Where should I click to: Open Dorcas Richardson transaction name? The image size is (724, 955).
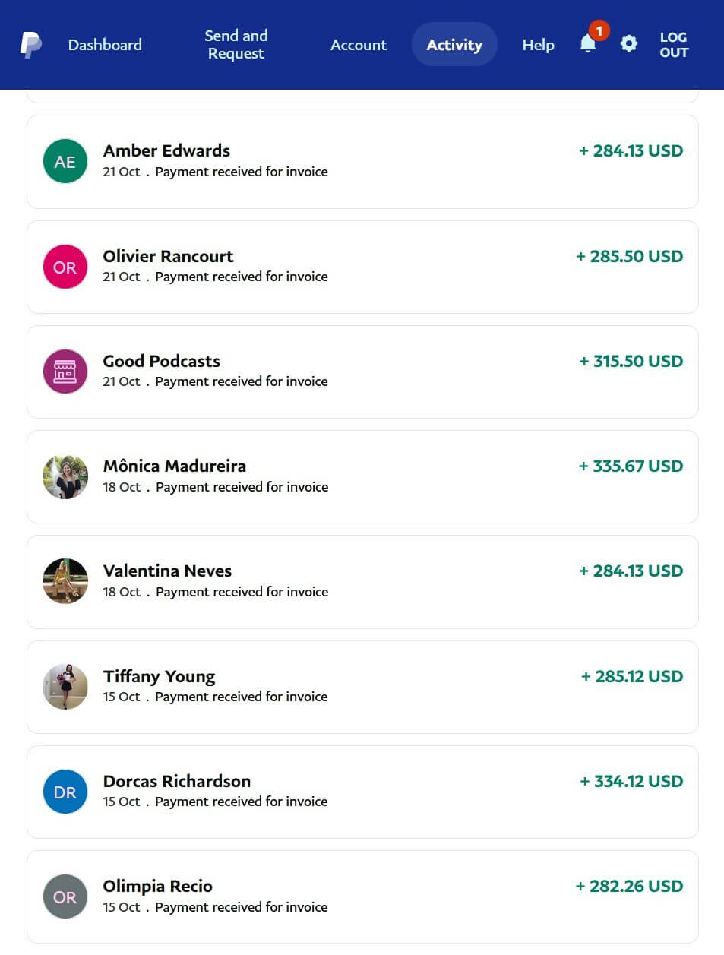pos(177,781)
